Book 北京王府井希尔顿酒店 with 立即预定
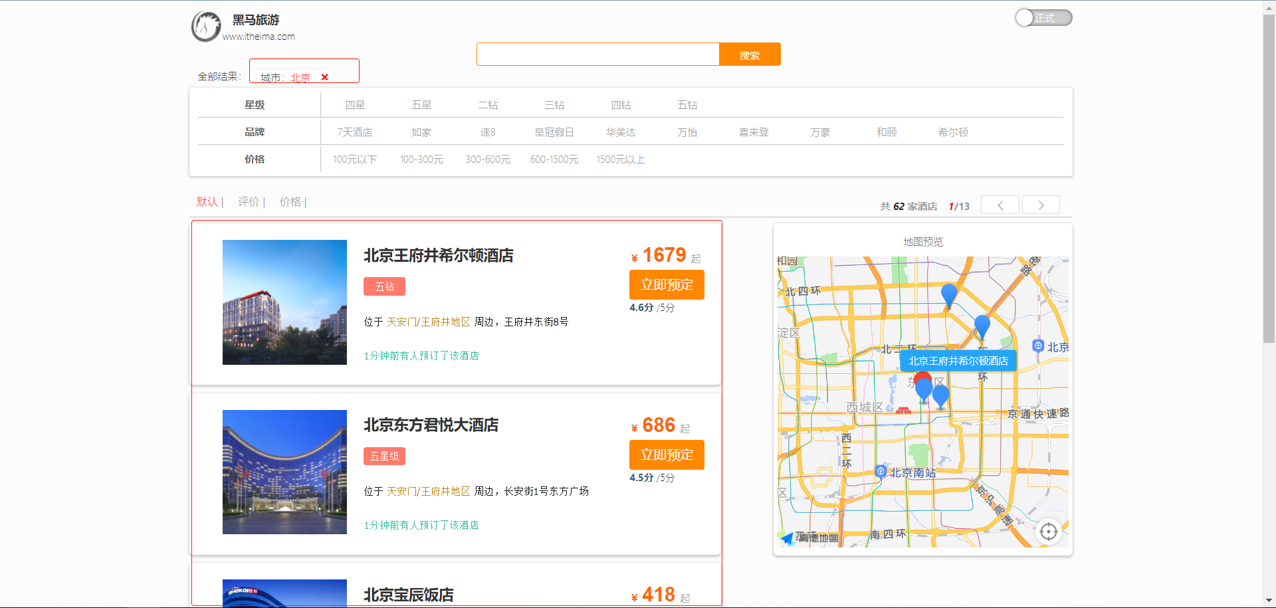This screenshot has width=1276, height=608. (x=667, y=285)
